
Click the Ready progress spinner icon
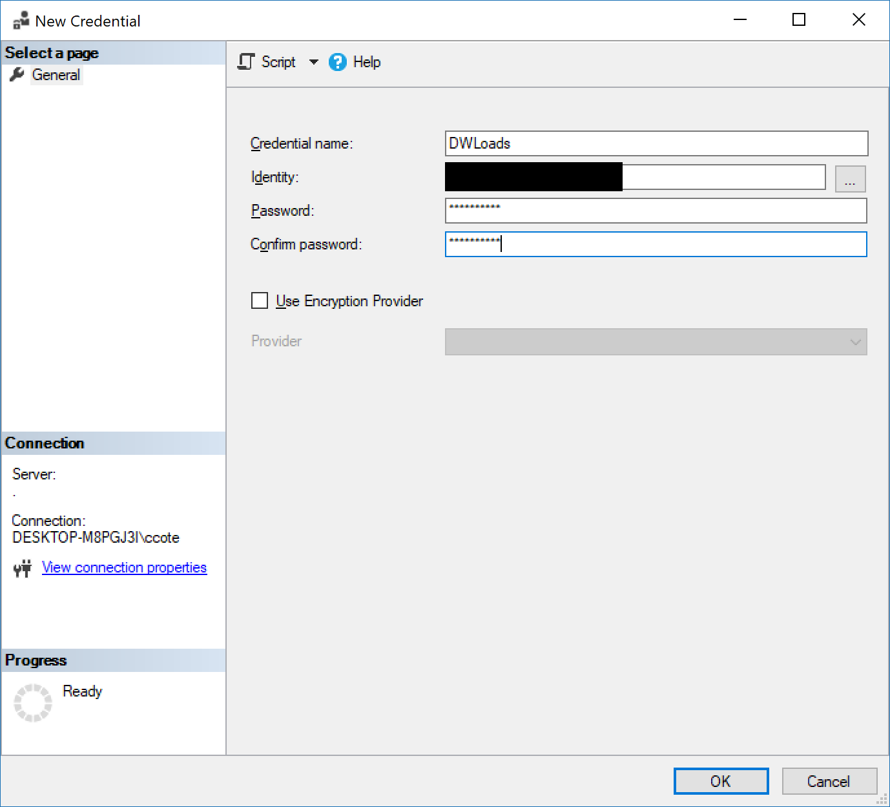point(33,703)
